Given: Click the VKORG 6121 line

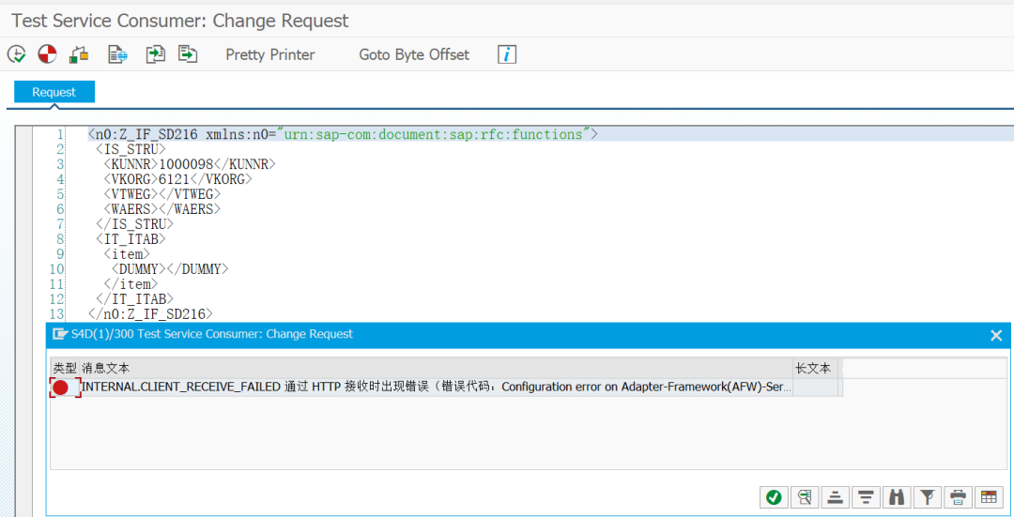Looking at the screenshot, I should [177, 179].
